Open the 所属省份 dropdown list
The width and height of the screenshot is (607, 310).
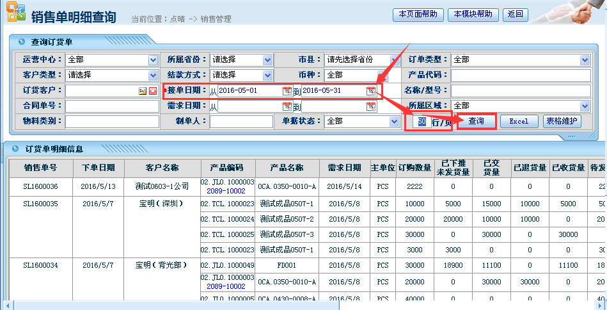pos(267,60)
